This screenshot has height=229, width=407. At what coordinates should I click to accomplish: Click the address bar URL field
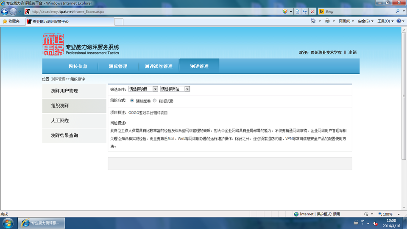156,11
